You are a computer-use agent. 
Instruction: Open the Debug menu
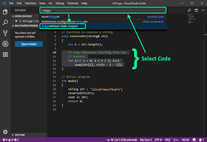pyautogui.click(x=60, y=3)
